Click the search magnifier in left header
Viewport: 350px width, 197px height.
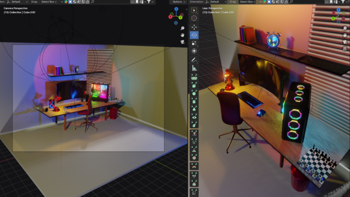pyautogui.click(x=92, y=2)
